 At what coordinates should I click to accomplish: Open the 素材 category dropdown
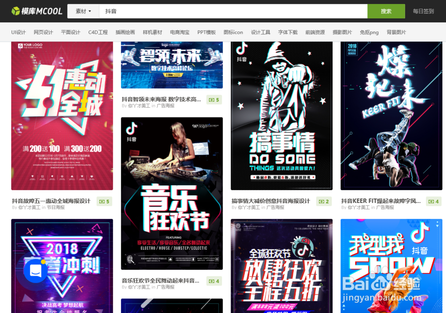coord(83,11)
